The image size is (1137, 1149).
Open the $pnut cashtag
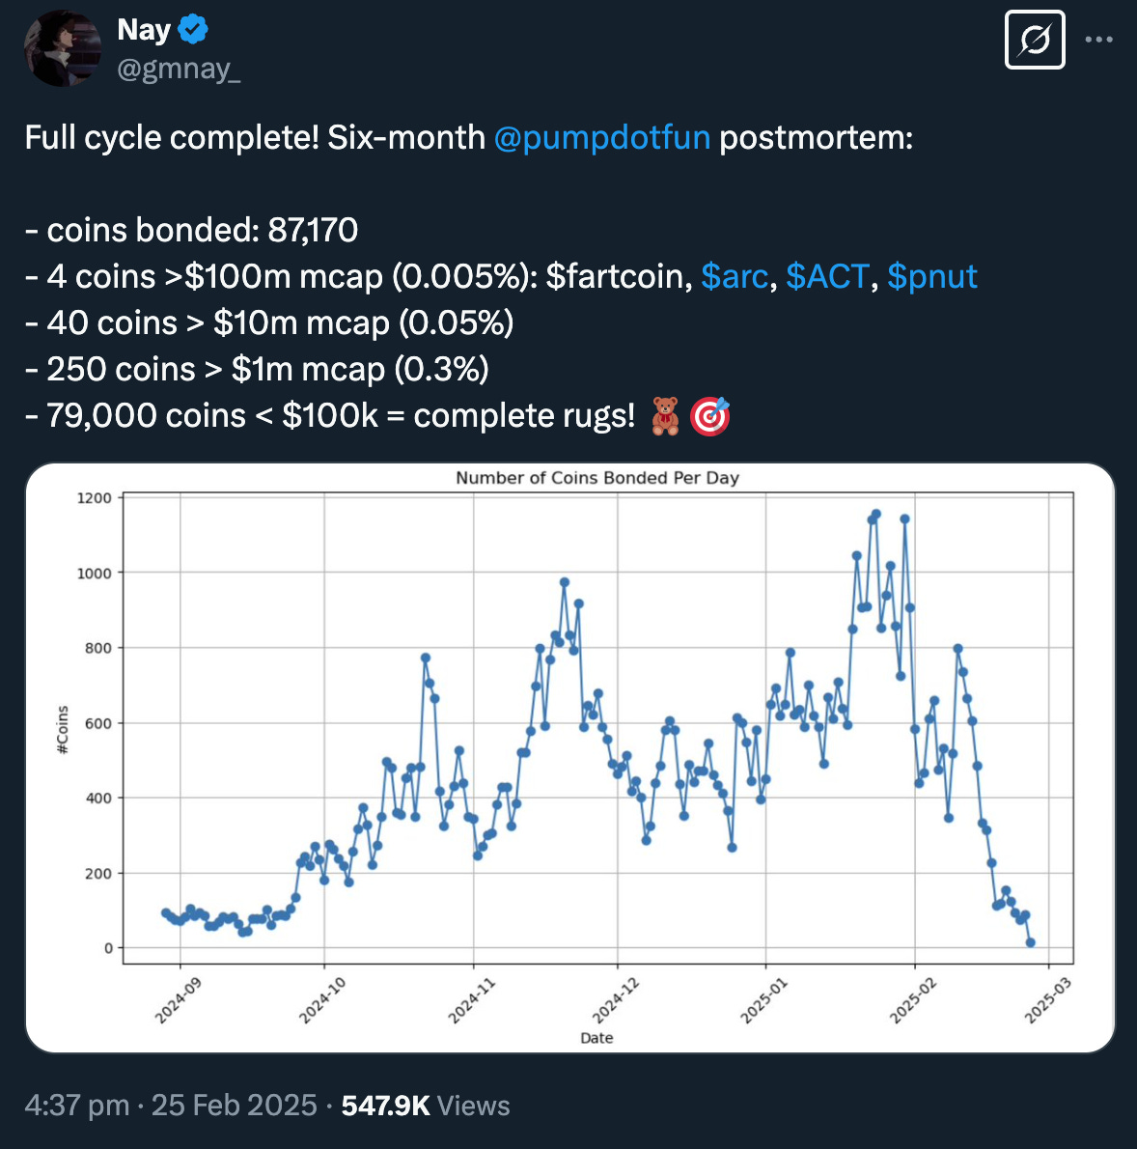point(931,277)
